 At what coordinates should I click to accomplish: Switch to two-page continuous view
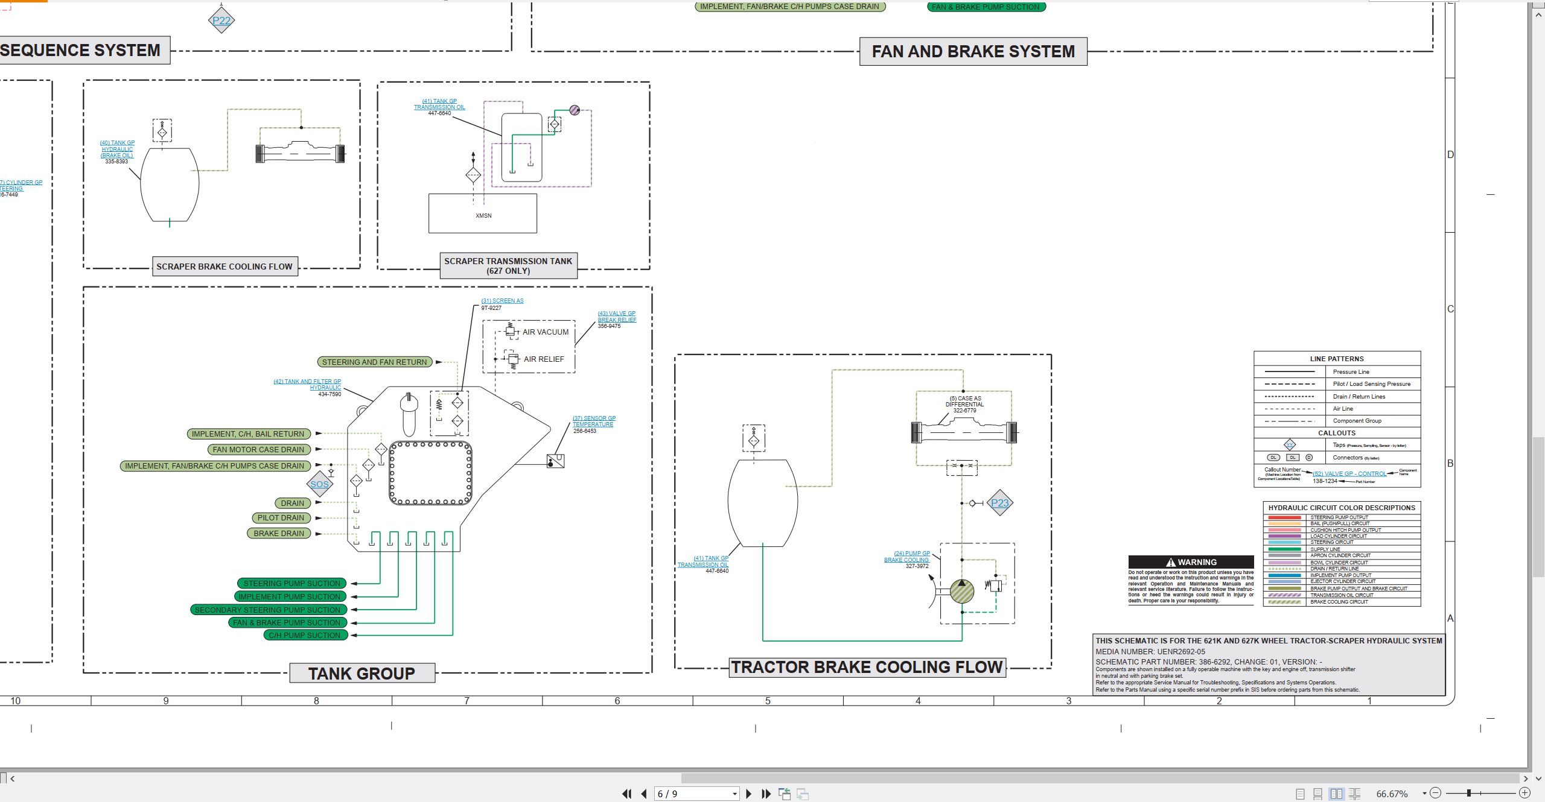coord(1355,794)
